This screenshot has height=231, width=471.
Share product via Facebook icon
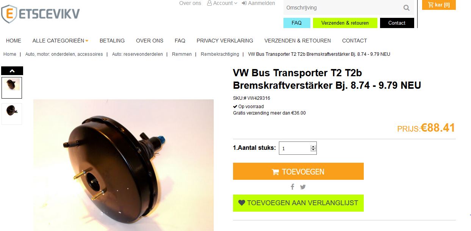tap(293, 187)
